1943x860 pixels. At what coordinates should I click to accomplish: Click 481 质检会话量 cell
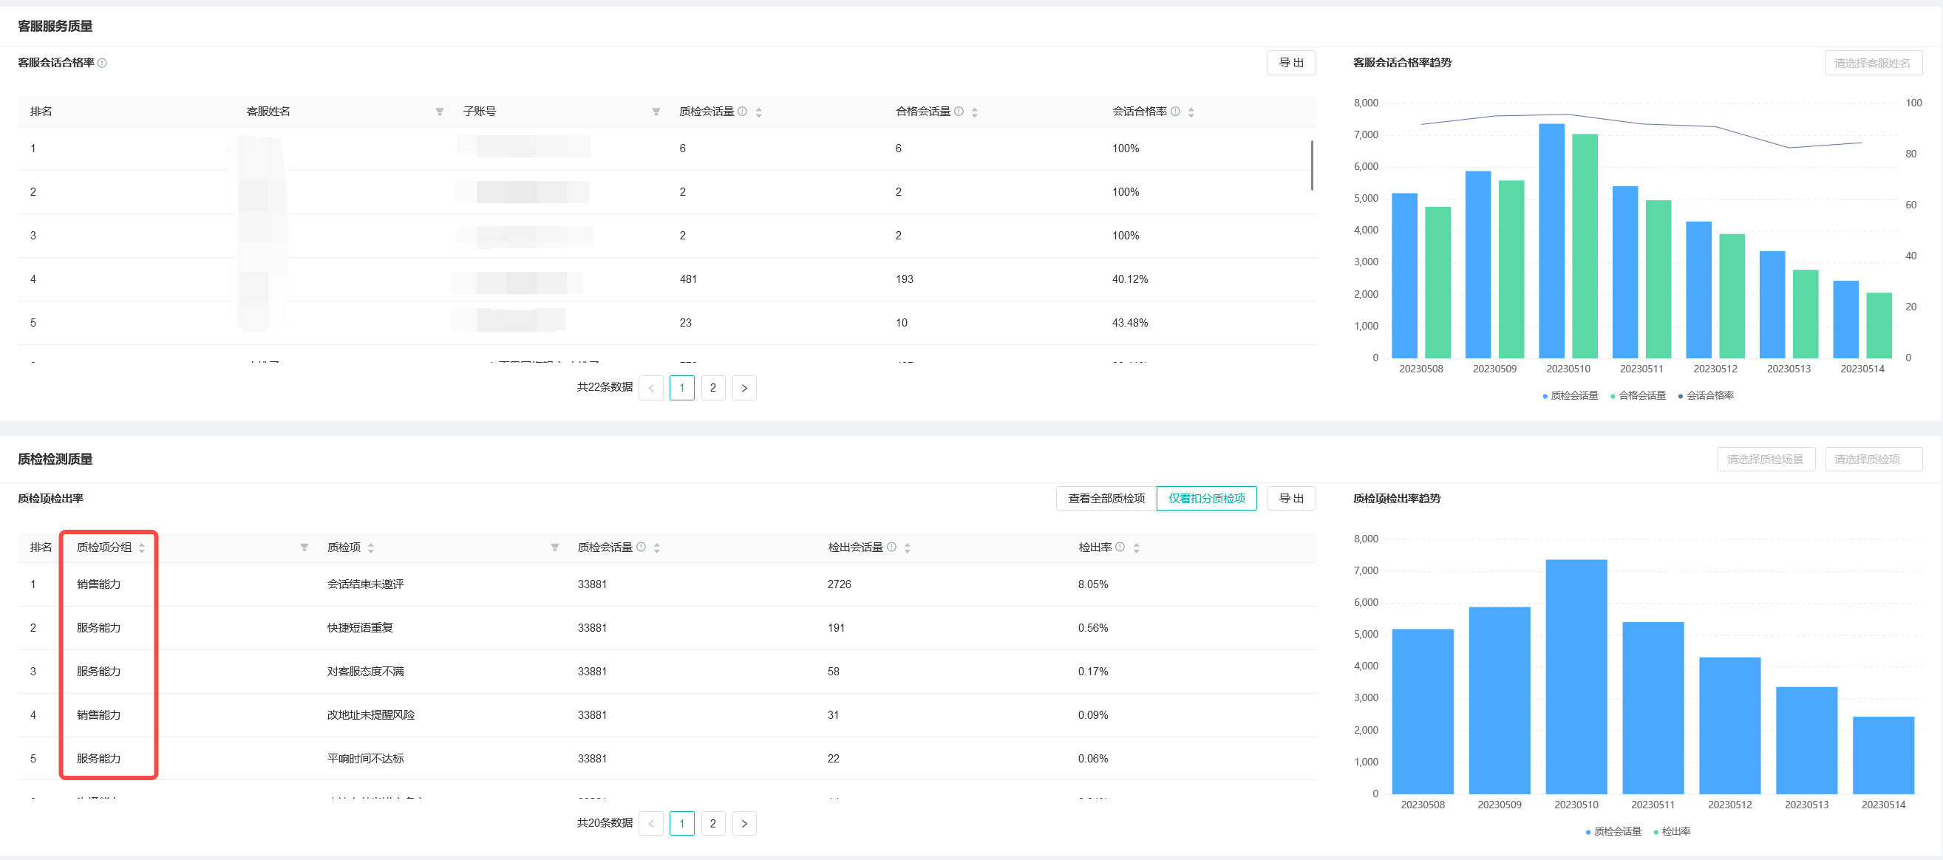point(689,279)
